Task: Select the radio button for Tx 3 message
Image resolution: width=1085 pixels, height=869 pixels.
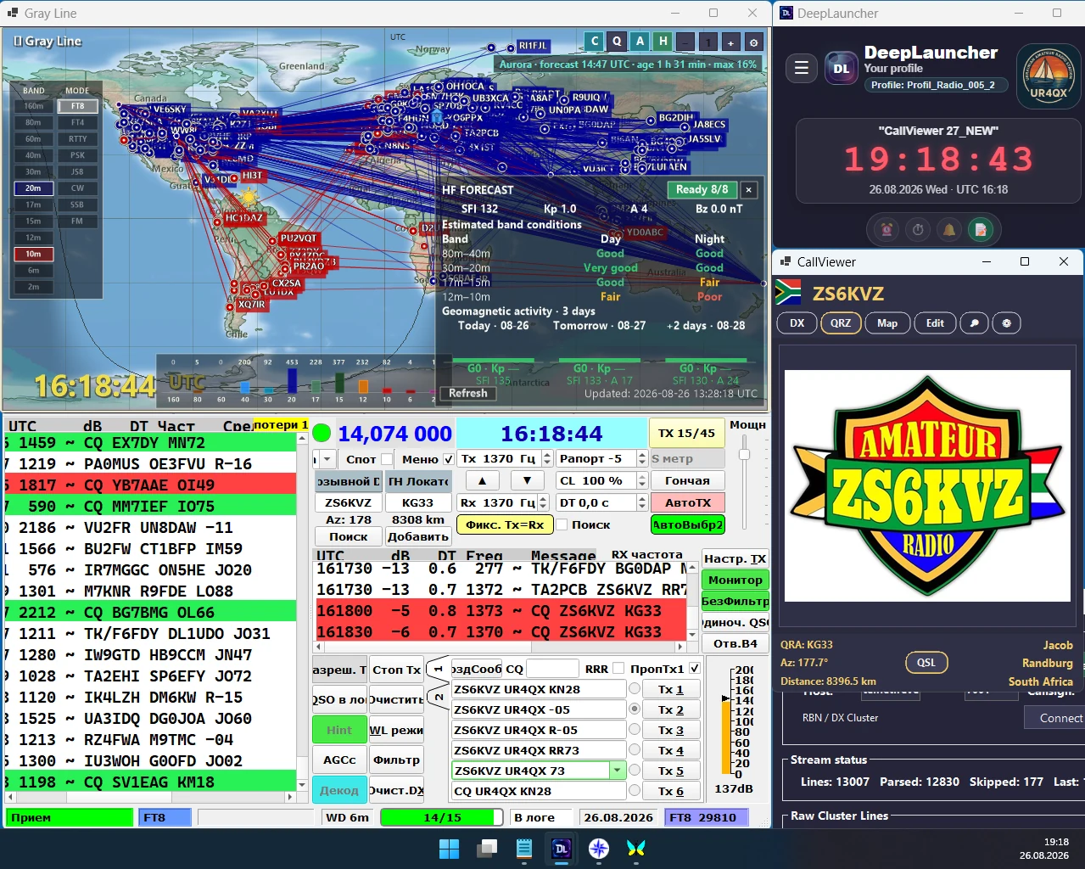Action: click(x=634, y=729)
